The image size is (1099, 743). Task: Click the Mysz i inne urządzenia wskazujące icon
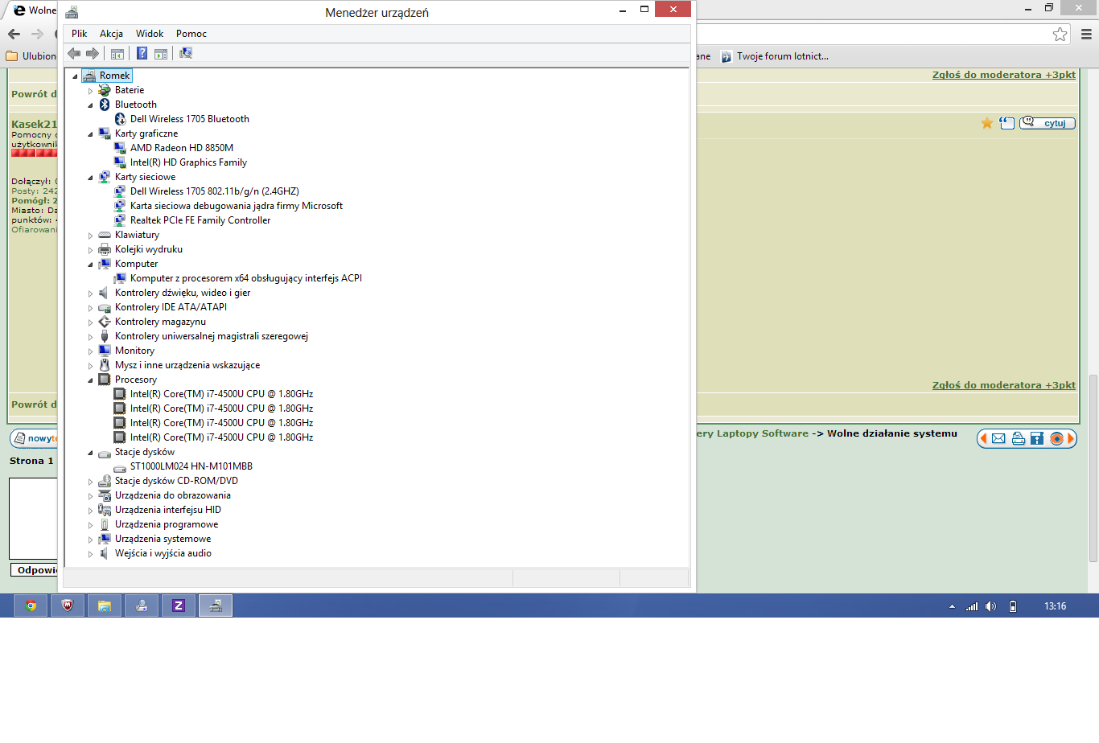[x=105, y=365]
